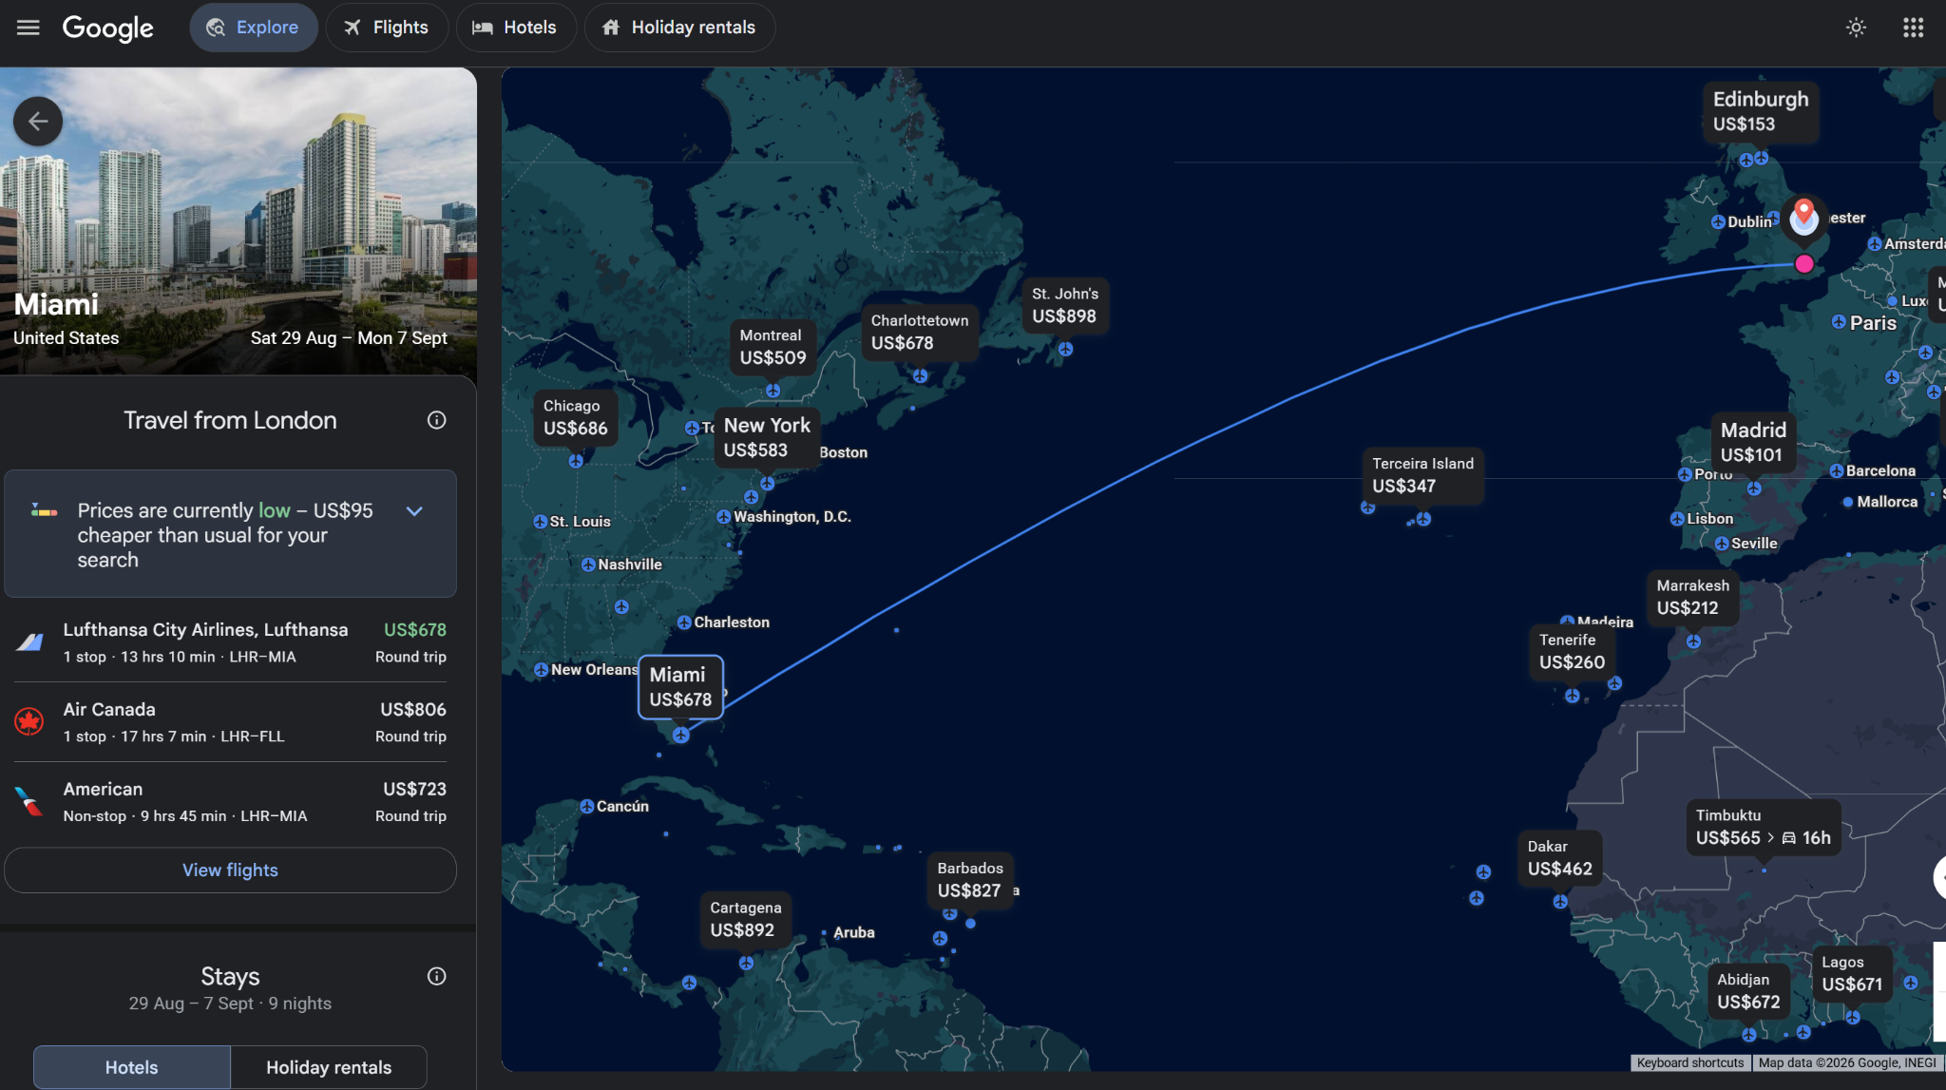The image size is (1946, 1090).
Task: Click the Boston city label
Action: 843,452
